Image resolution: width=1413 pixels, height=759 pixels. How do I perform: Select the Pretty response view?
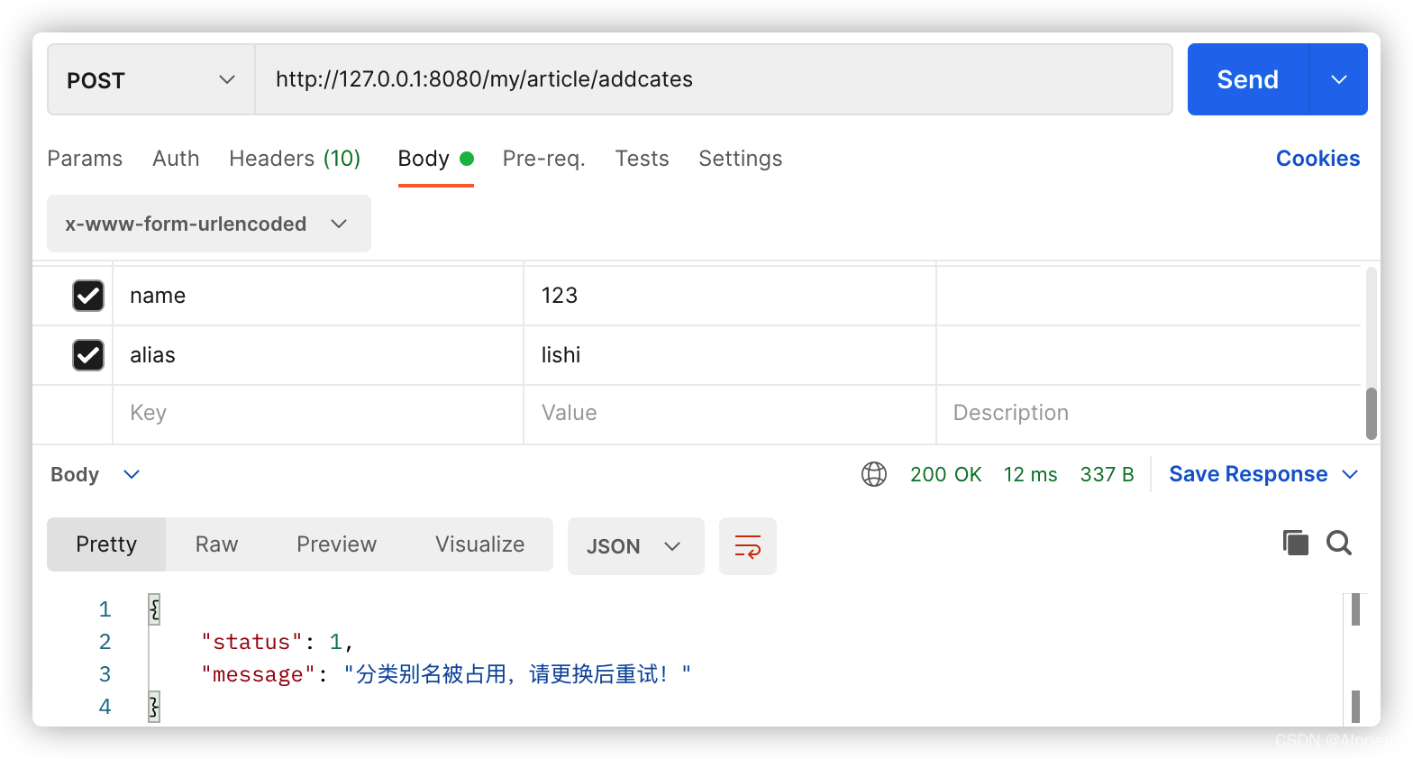(106, 544)
